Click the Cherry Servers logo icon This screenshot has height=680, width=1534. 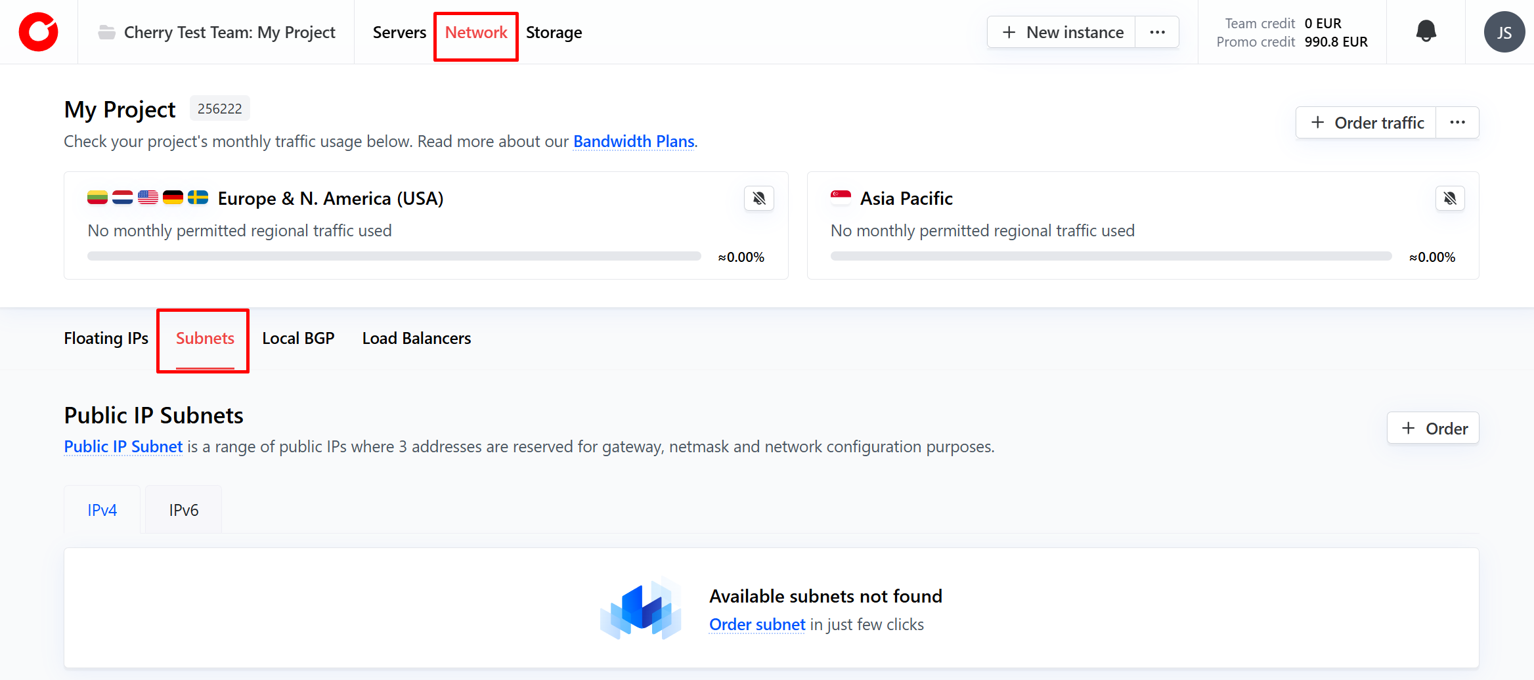[39, 32]
